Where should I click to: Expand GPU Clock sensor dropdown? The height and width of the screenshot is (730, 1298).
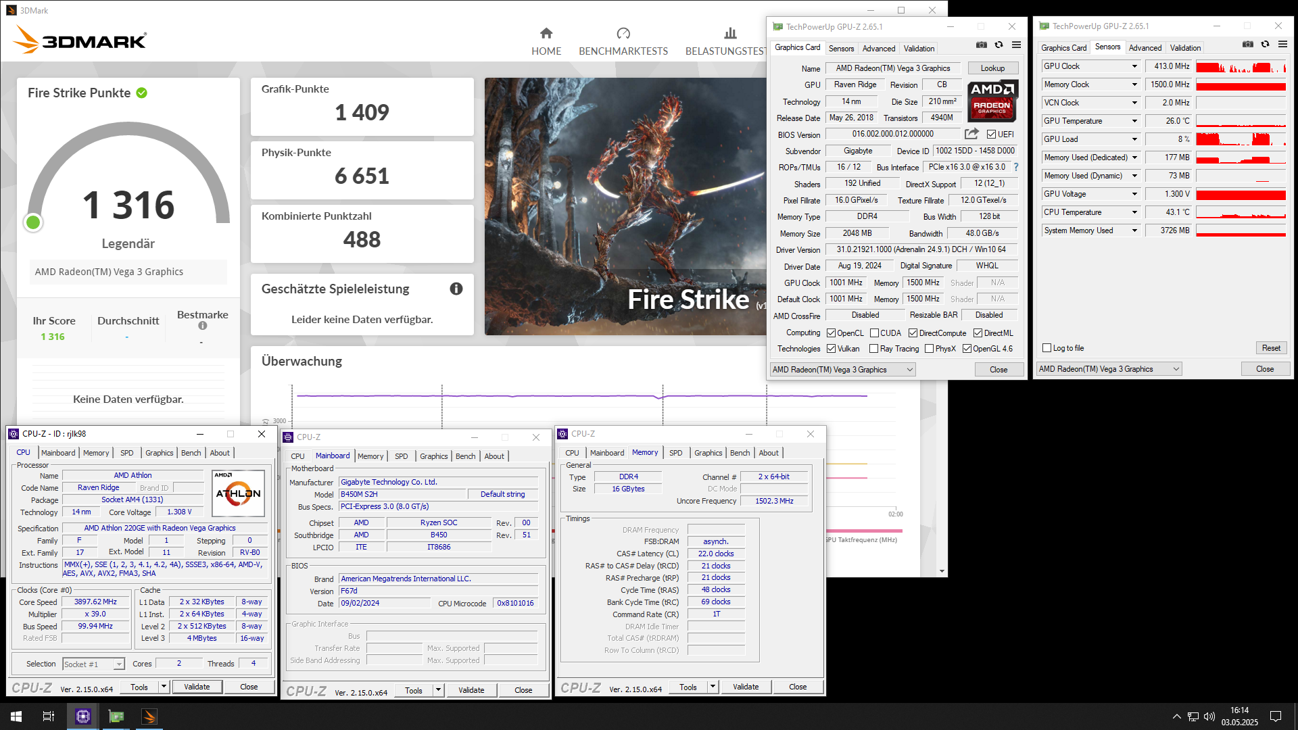[x=1134, y=66]
